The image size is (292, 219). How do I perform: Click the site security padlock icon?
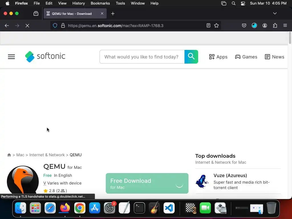pos(63,25)
